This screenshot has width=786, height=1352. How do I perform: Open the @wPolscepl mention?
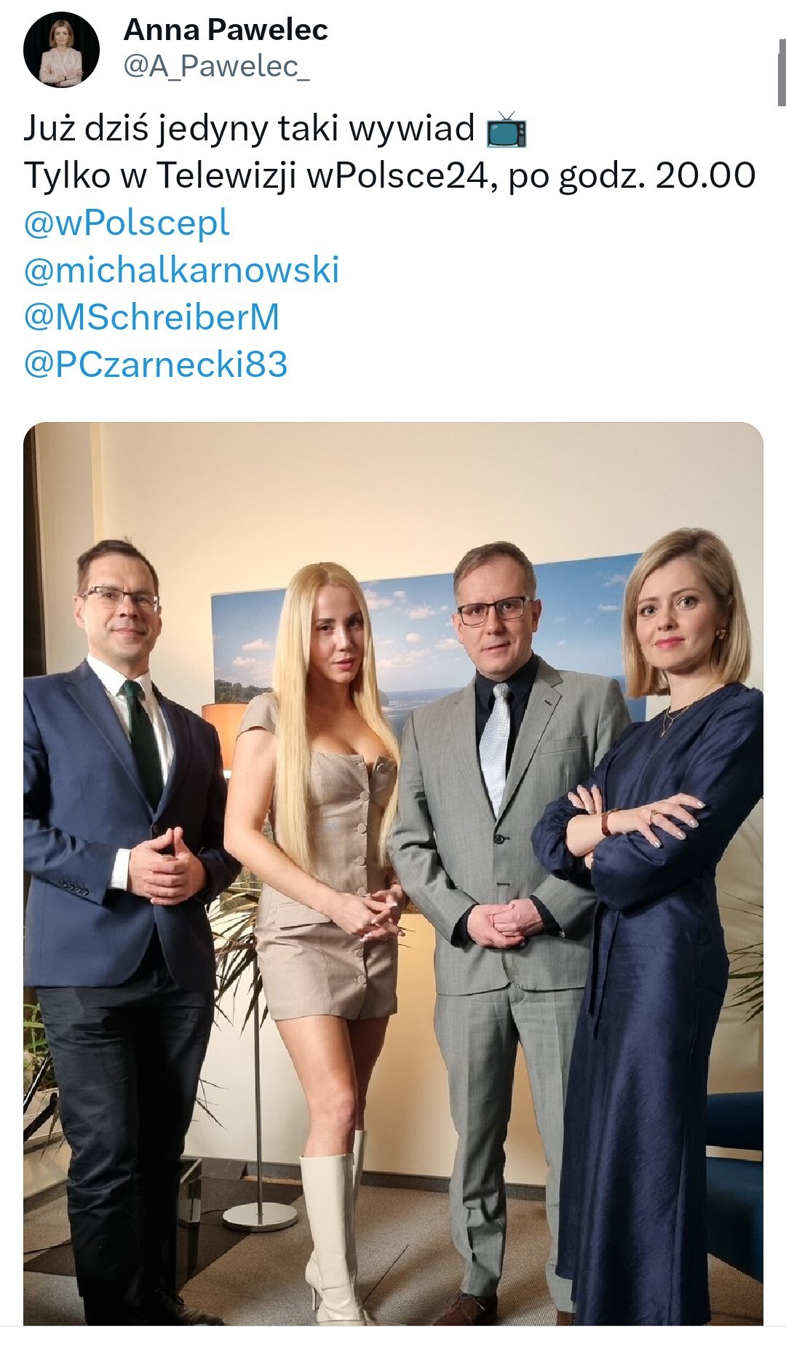(x=127, y=223)
